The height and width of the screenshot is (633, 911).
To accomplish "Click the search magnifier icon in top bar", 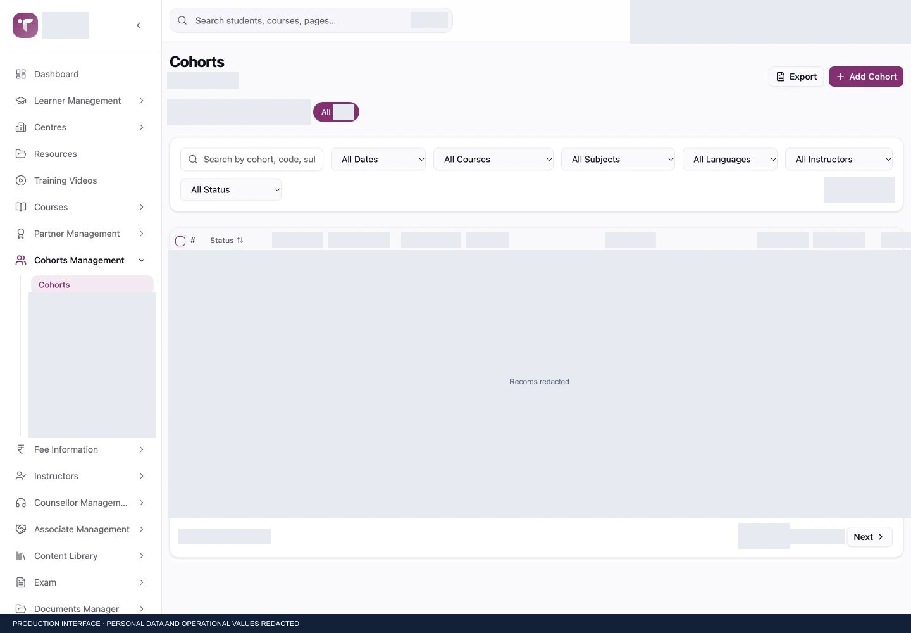I will [182, 20].
